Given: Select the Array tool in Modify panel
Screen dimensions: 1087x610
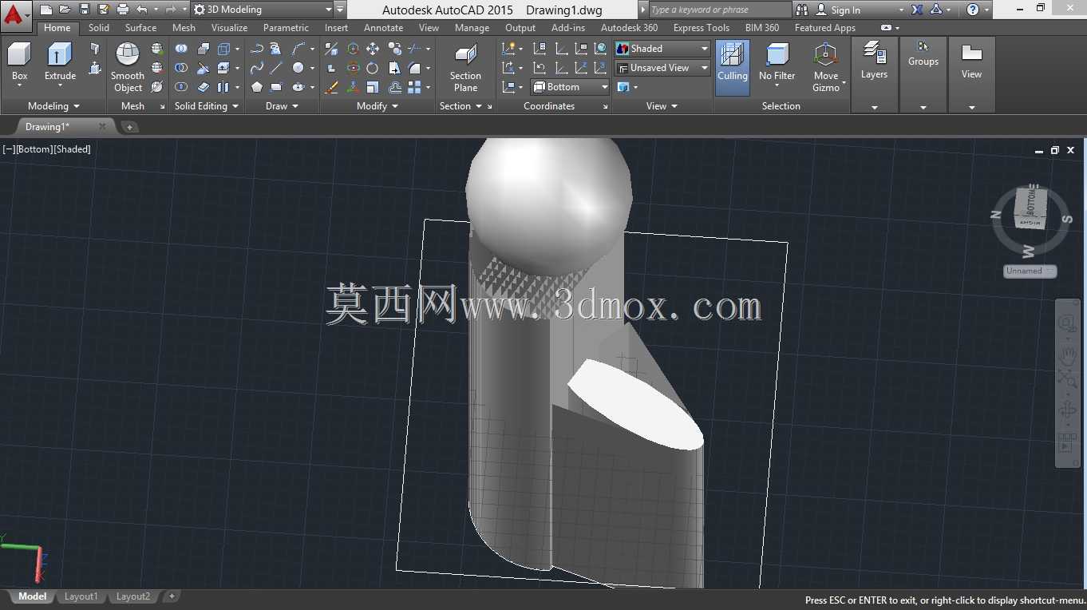Looking at the screenshot, I should pos(414,87).
